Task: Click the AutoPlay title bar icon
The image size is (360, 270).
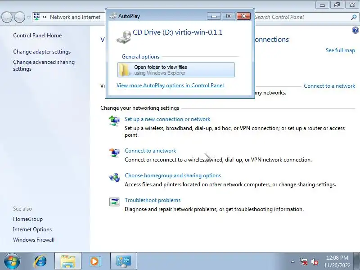Action: click(x=113, y=16)
